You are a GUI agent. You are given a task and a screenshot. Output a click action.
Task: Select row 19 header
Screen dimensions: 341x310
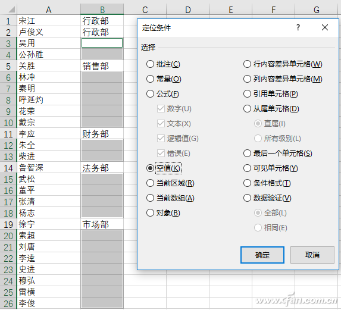tap(8, 224)
